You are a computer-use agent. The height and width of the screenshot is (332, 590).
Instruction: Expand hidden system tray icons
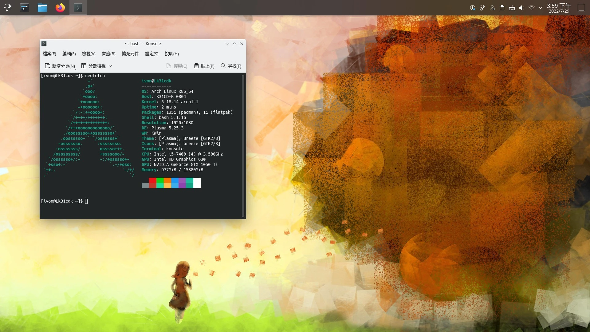(x=541, y=8)
